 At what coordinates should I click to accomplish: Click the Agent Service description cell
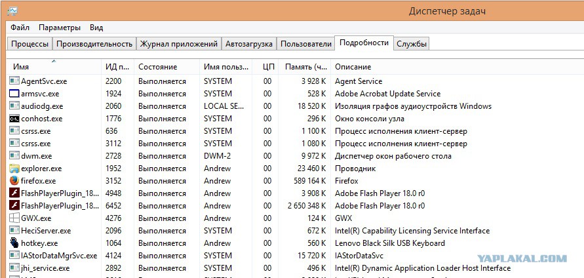pos(359,81)
